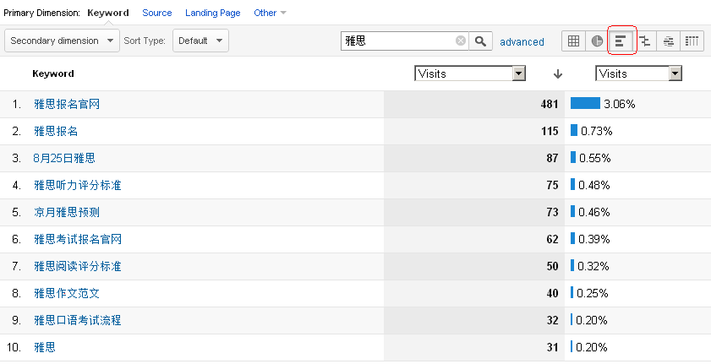Open keyword 雅思口语考试流程
Screen dimensions: 711x364
click(x=78, y=321)
